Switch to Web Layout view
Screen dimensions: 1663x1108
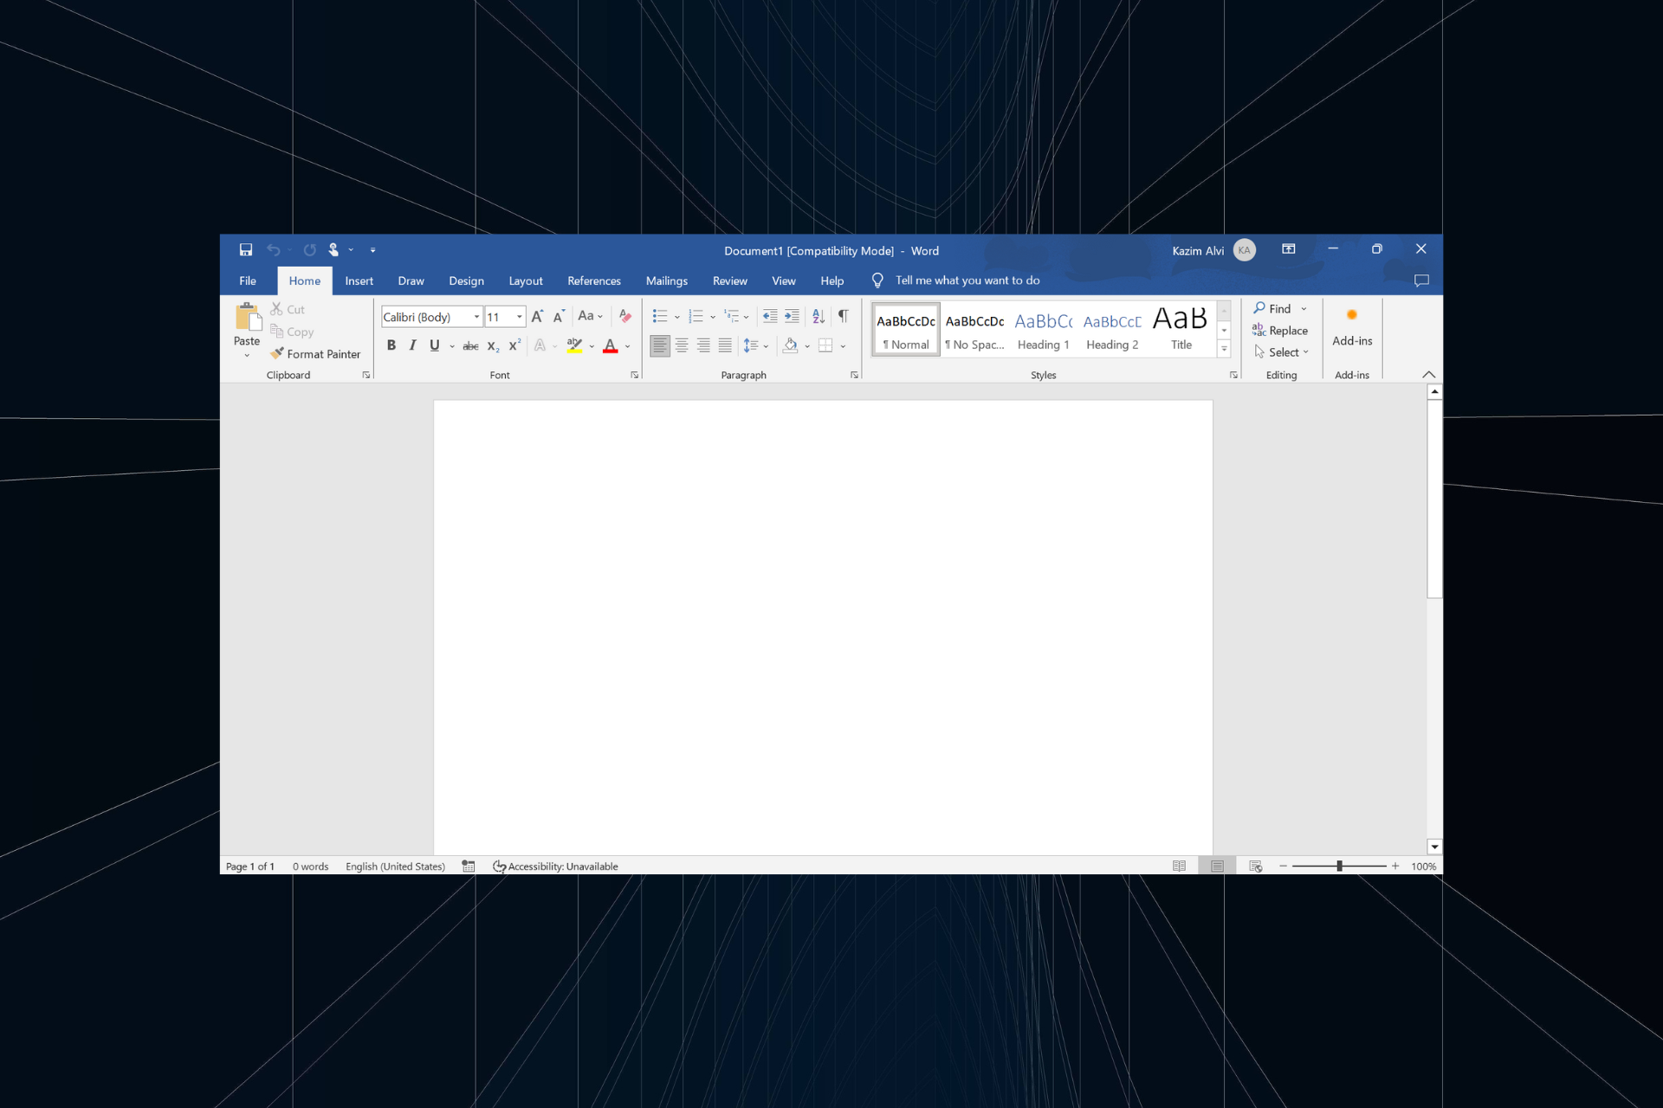tap(1256, 866)
